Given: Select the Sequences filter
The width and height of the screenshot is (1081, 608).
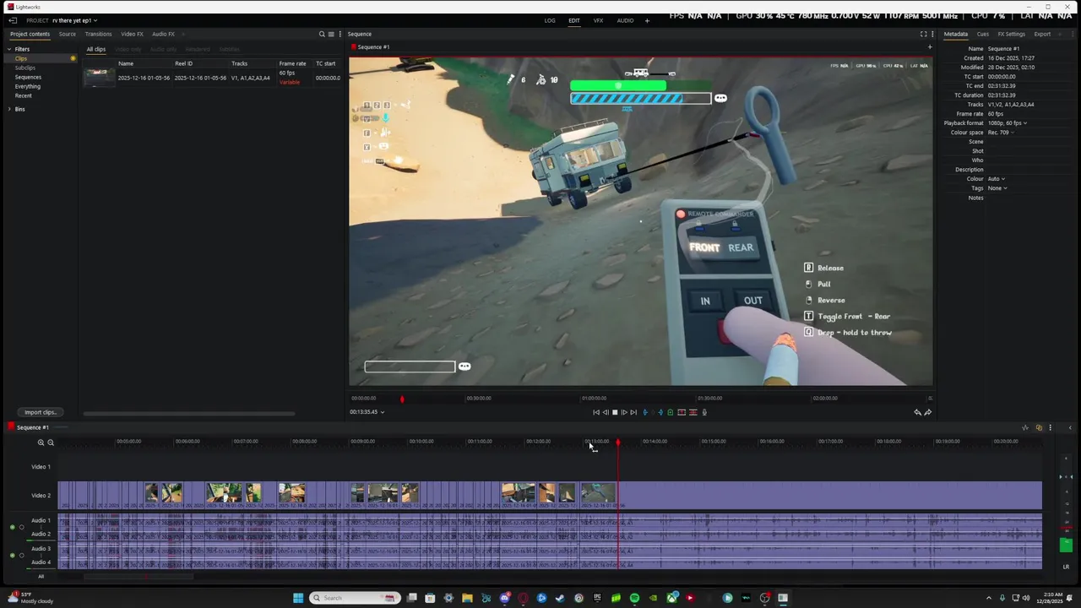Looking at the screenshot, I should 28,77.
